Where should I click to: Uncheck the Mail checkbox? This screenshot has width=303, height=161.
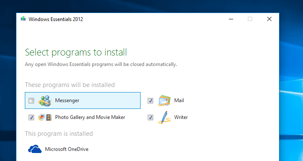coord(150,100)
